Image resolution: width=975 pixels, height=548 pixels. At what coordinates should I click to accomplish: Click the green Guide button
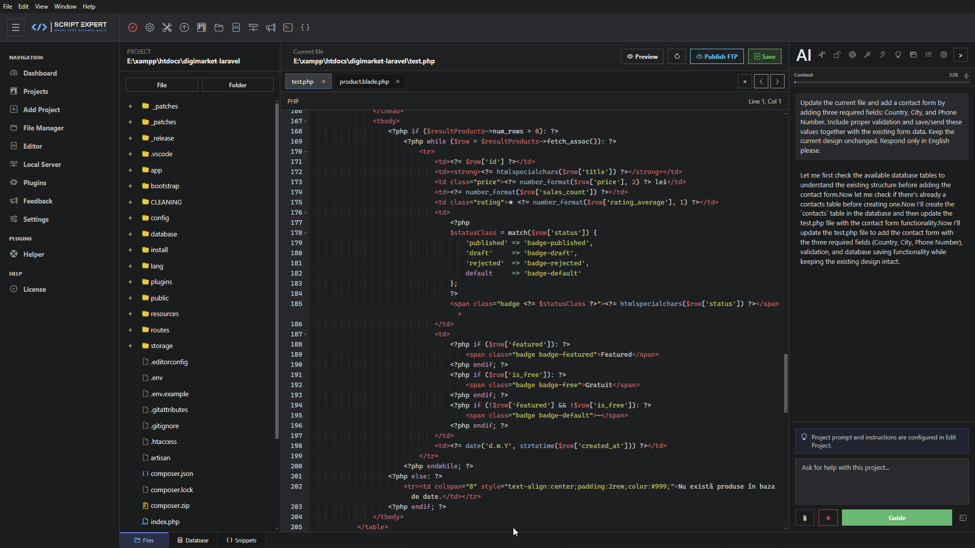897,518
